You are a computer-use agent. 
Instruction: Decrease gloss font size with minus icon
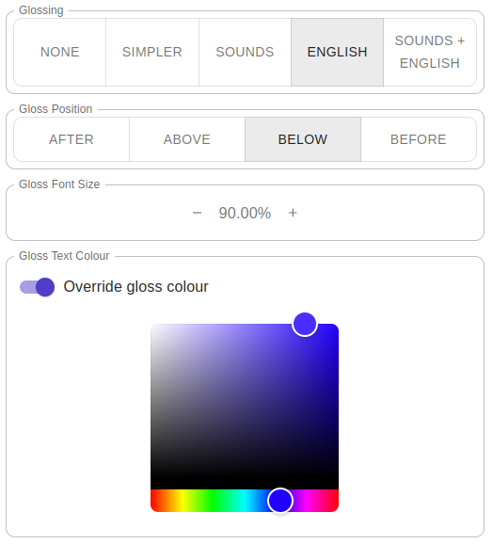[x=197, y=213]
